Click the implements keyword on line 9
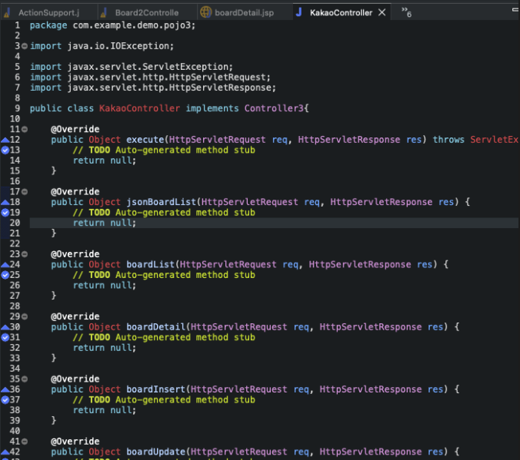The width and height of the screenshot is (520, 460). click(212, 108)
